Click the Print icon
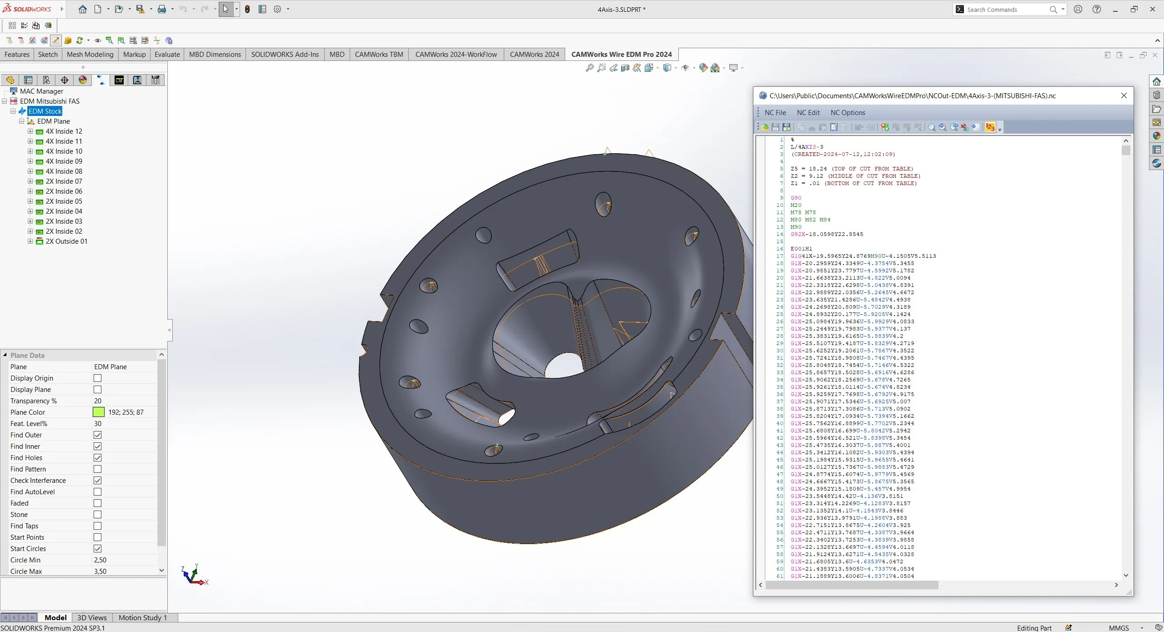The height and width of the screenshot is (632, 1164). (x=161, y=9)
